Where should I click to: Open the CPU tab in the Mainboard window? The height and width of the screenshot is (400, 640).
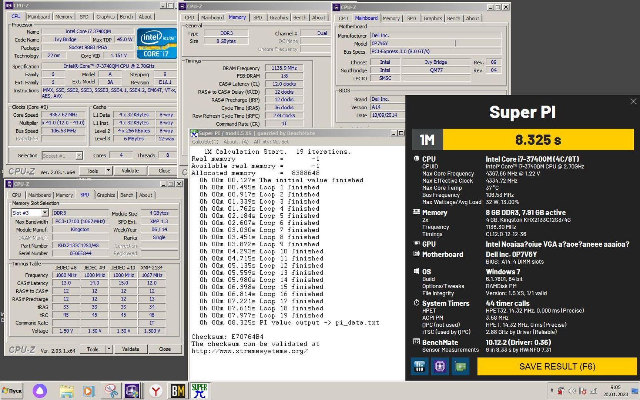[x=343, y=18]
